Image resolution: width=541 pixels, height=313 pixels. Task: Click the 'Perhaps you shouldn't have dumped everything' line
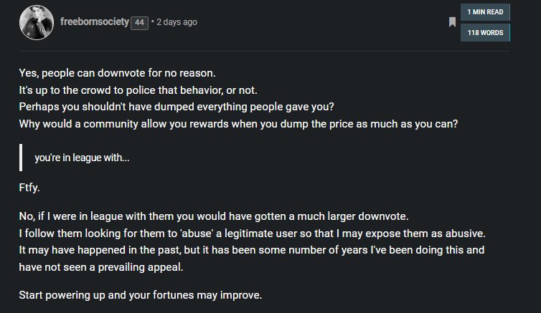[177, 107]
